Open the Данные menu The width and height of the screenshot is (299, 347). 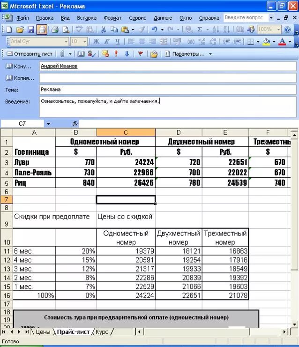click(x=163, y=18)
